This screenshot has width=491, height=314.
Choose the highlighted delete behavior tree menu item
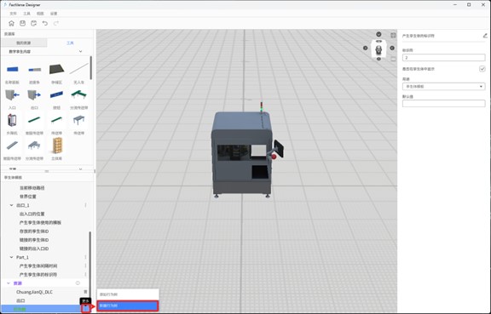[128, 305]
